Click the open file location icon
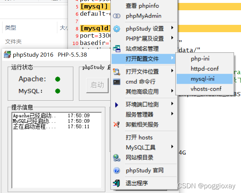Screen dimensions: 241x193 coord(116,72)
